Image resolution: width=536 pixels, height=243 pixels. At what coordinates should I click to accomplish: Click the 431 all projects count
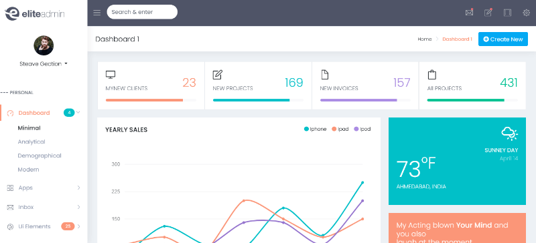pos(509,83)
